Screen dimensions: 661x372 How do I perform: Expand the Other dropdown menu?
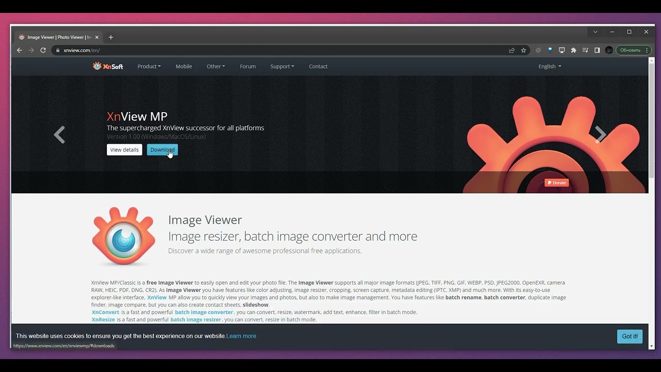point(216,66)
